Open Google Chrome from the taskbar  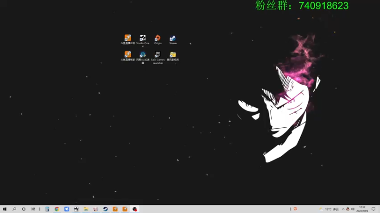click(57, 209)
